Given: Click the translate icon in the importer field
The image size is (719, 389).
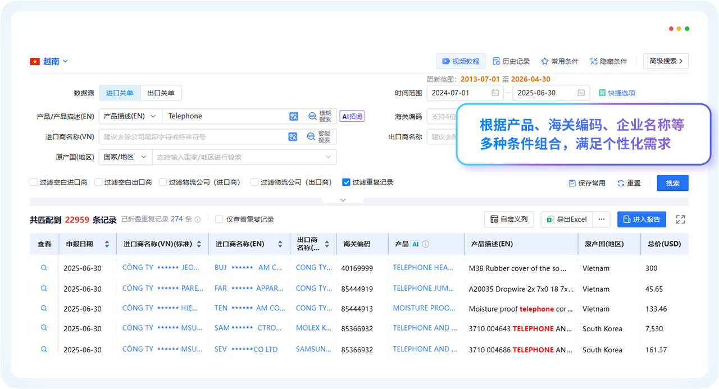Looking at the screenshot, I should (x=293, y=136).
